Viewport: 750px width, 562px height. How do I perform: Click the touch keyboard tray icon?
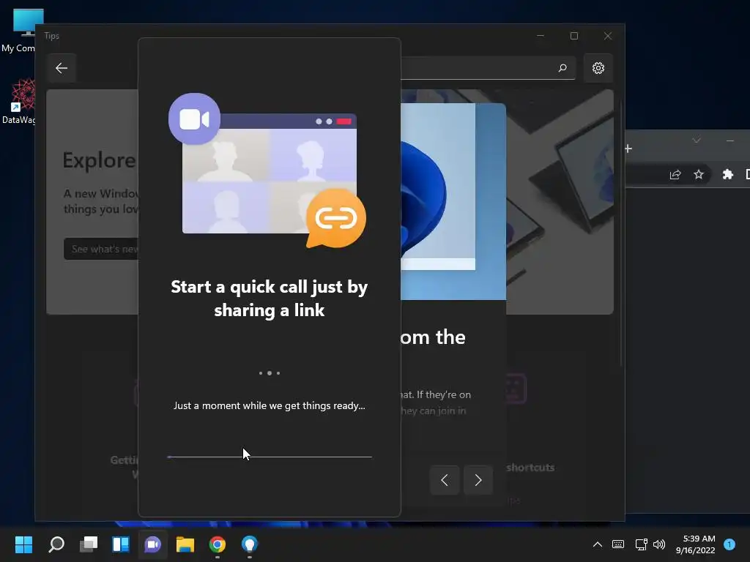click(x=618, y=544)
